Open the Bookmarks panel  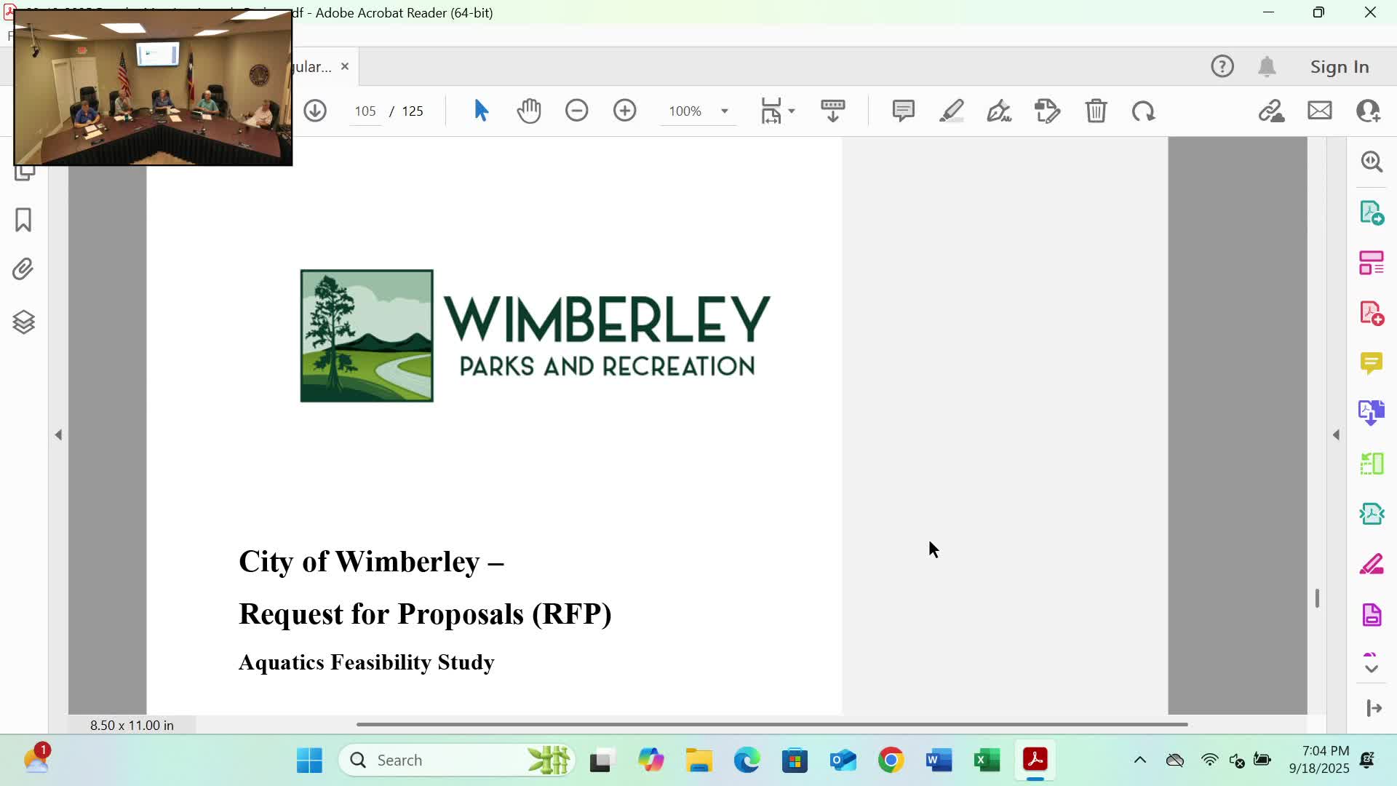point(23,220)
